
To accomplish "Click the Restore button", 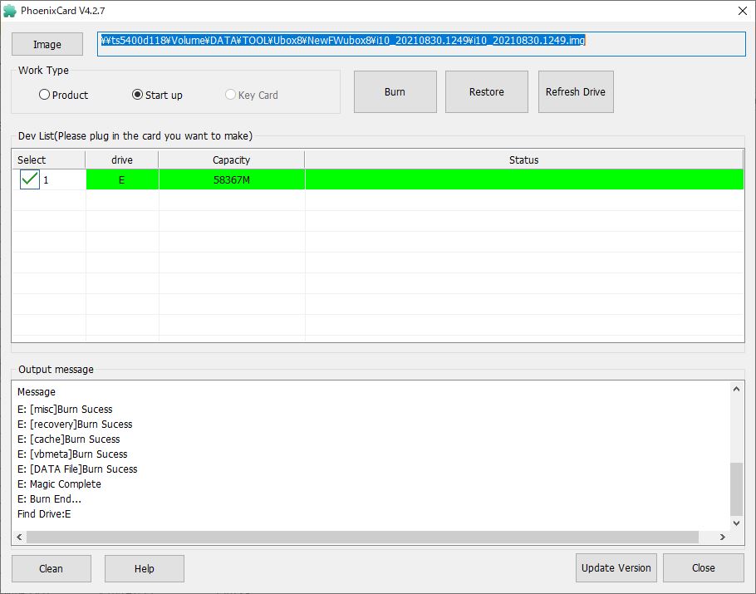I will point(487,92).
